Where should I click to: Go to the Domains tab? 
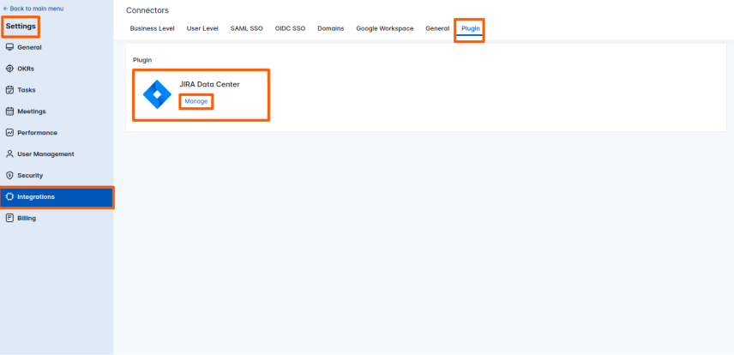[x=330, y=28]
